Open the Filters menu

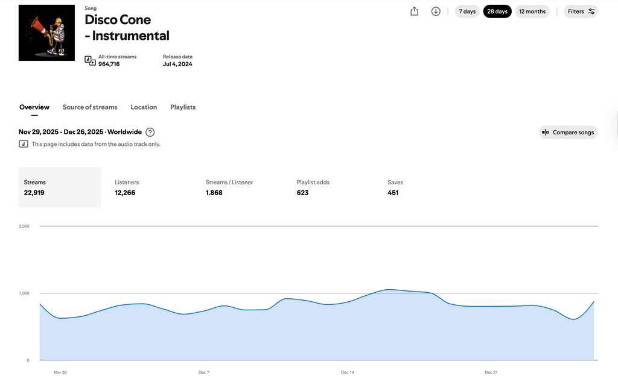coord(581,11)
